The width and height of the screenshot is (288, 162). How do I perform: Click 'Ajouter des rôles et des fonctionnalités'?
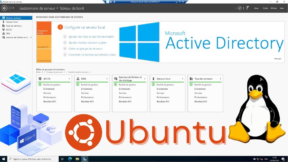[x=91, y=37]
